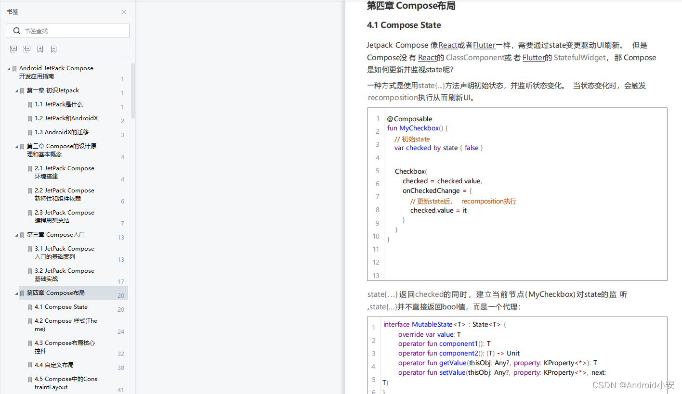Click the bookmark flag icon beside 1.1 JetPack是什么
Screen dimensions: 682x394
pyautogui.click(x=30, y=105)
